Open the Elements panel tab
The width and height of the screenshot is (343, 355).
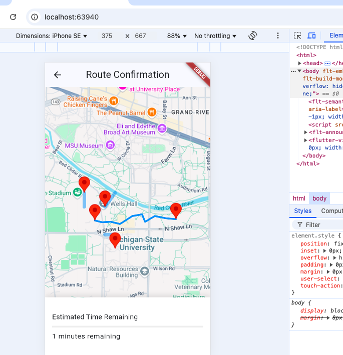click(335, 36)
